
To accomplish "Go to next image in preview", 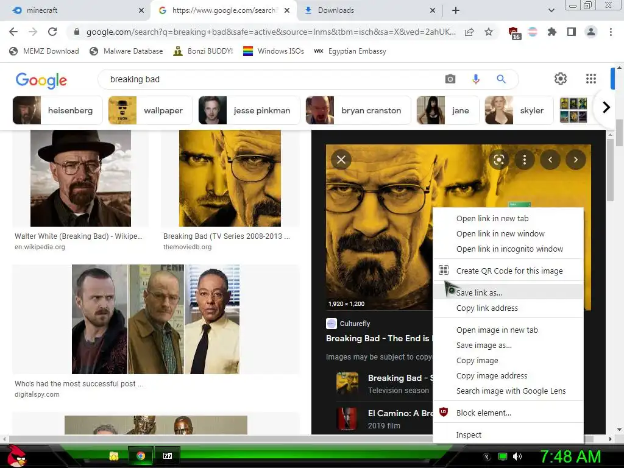I will 575,160.
